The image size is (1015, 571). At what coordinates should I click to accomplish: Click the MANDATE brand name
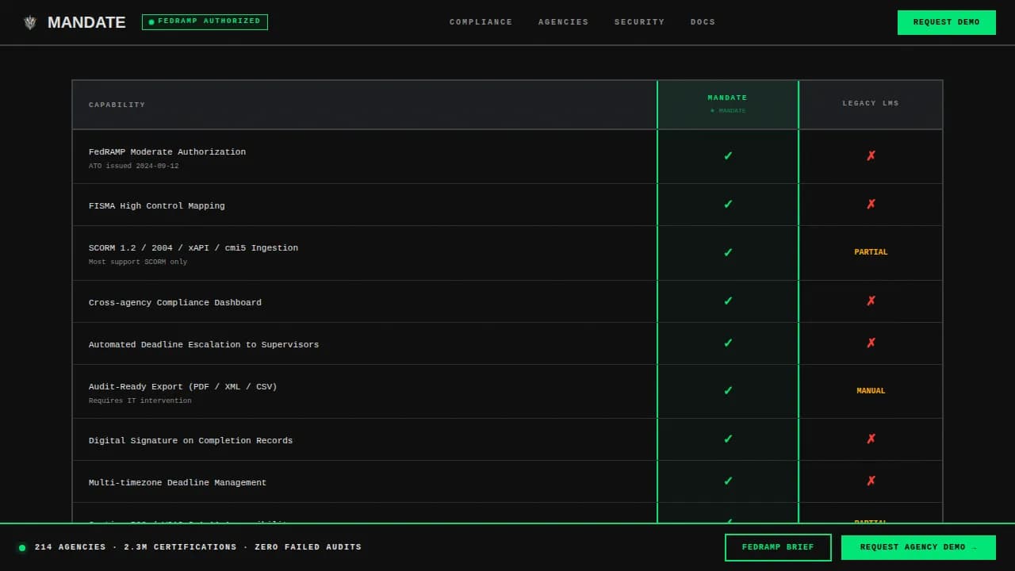pyautogui.click(x=86, y=22)
